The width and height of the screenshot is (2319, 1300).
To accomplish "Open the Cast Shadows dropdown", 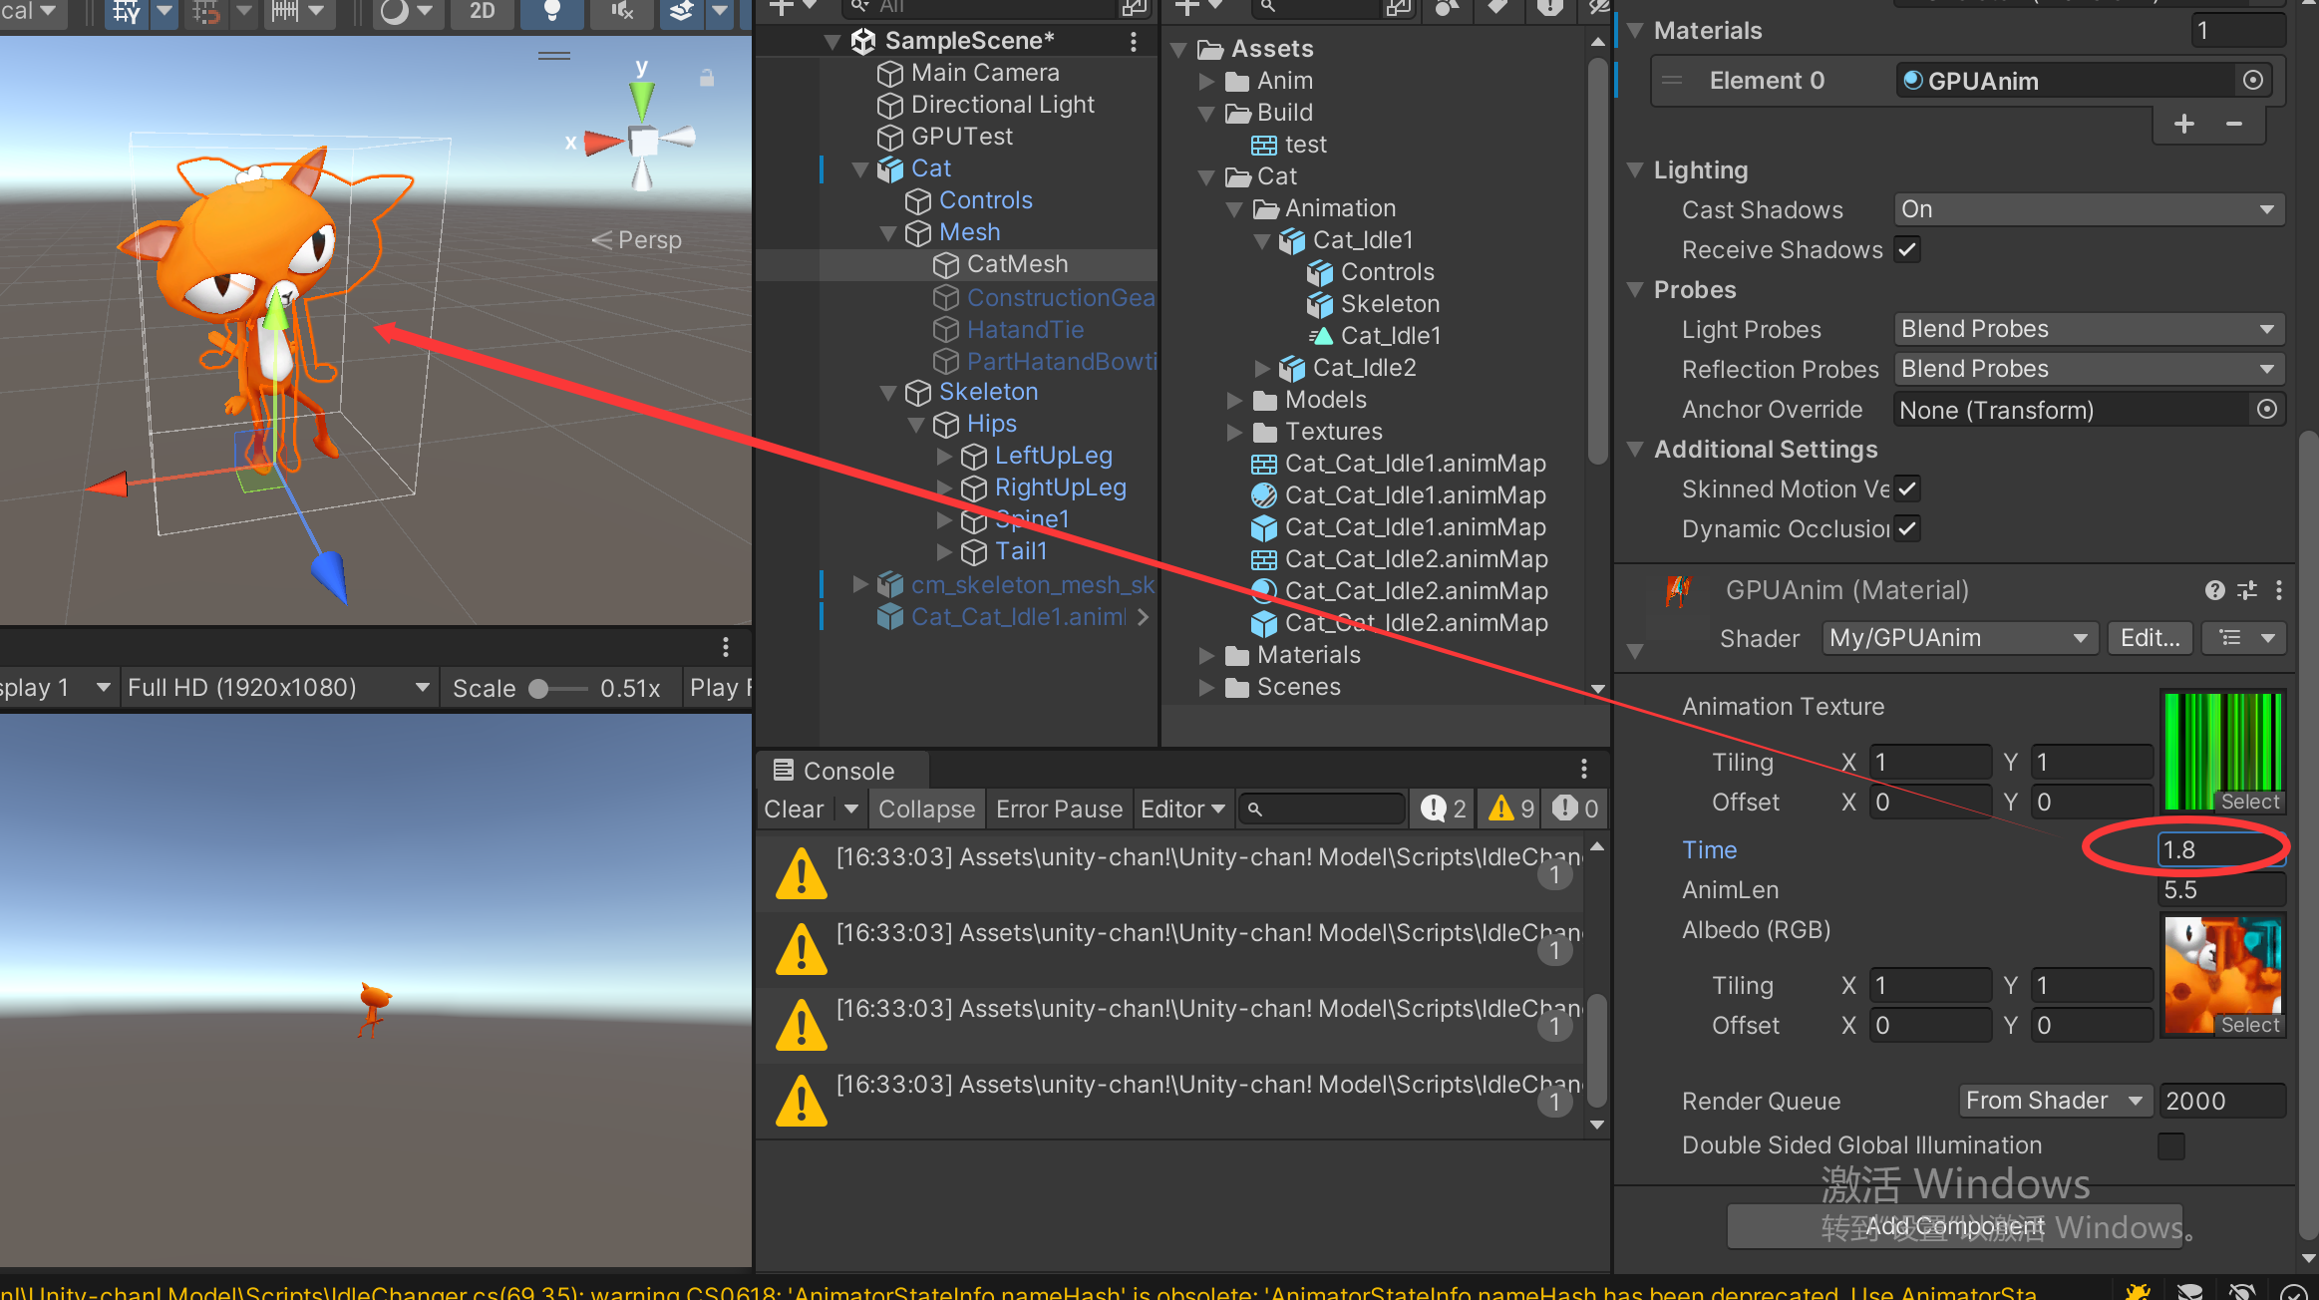I will pos(2088,209).
